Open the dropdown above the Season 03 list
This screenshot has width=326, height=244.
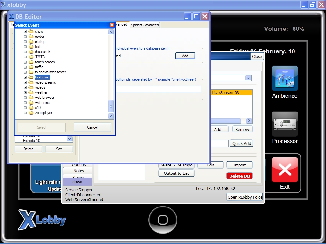(x=248, y=78)
